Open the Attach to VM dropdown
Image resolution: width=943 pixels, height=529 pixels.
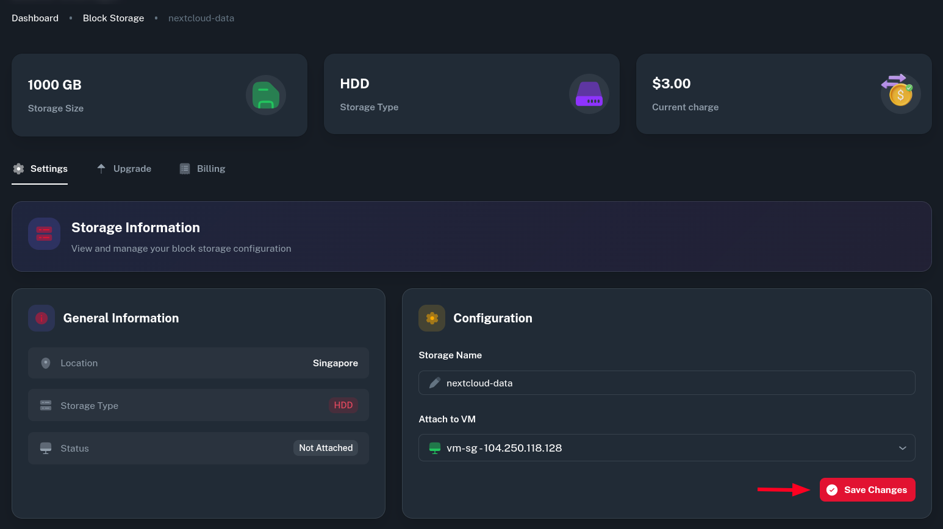click(665, 448)
